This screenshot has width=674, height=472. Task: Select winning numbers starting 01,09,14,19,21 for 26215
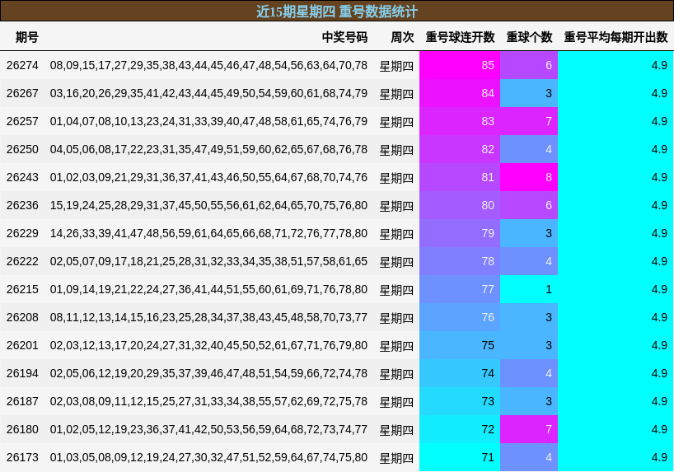[208, 289]
